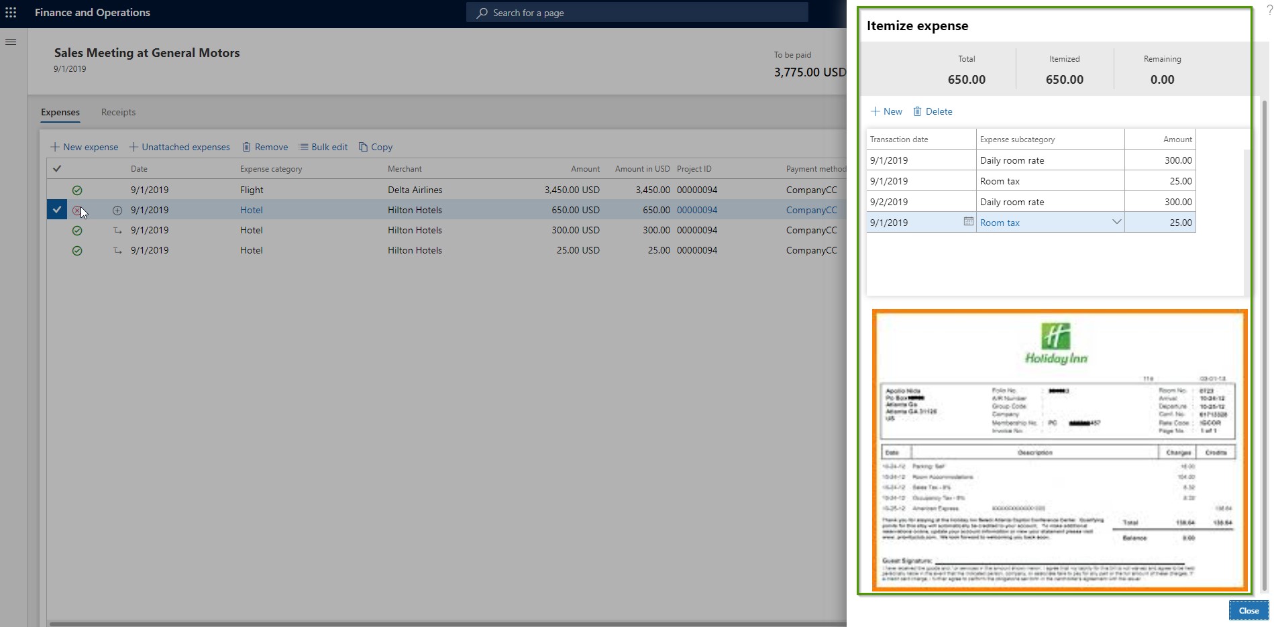This screenshot has height=627, width=1274.
Task: Uncheck the selected Hotel expense row checkbox
Action: pos(57,209)
